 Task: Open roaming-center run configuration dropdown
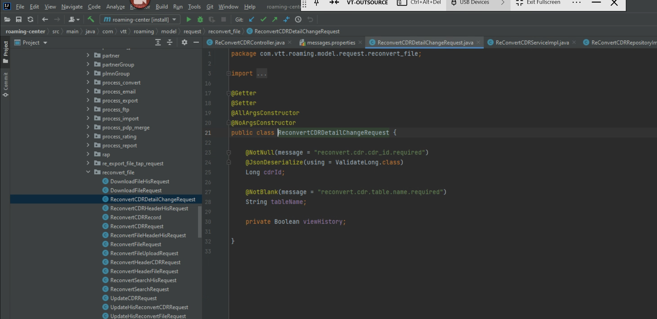tap(140, 20)
